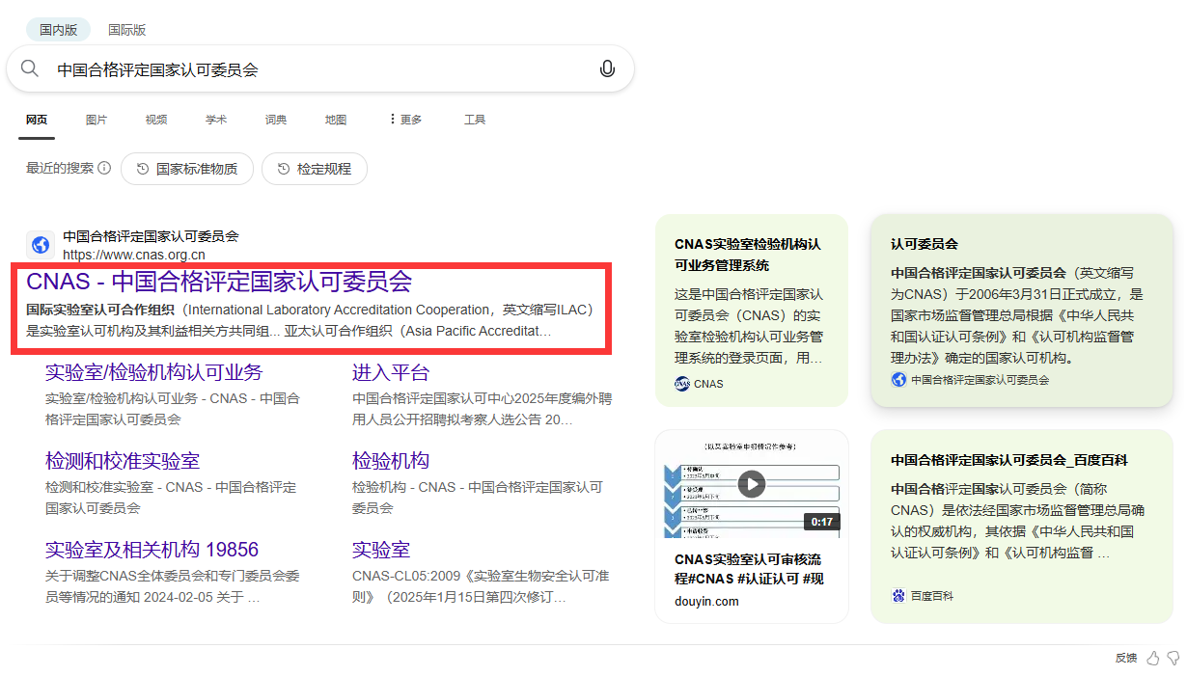
Task: Switch to the 国际版 version
Action: [126, 29]
